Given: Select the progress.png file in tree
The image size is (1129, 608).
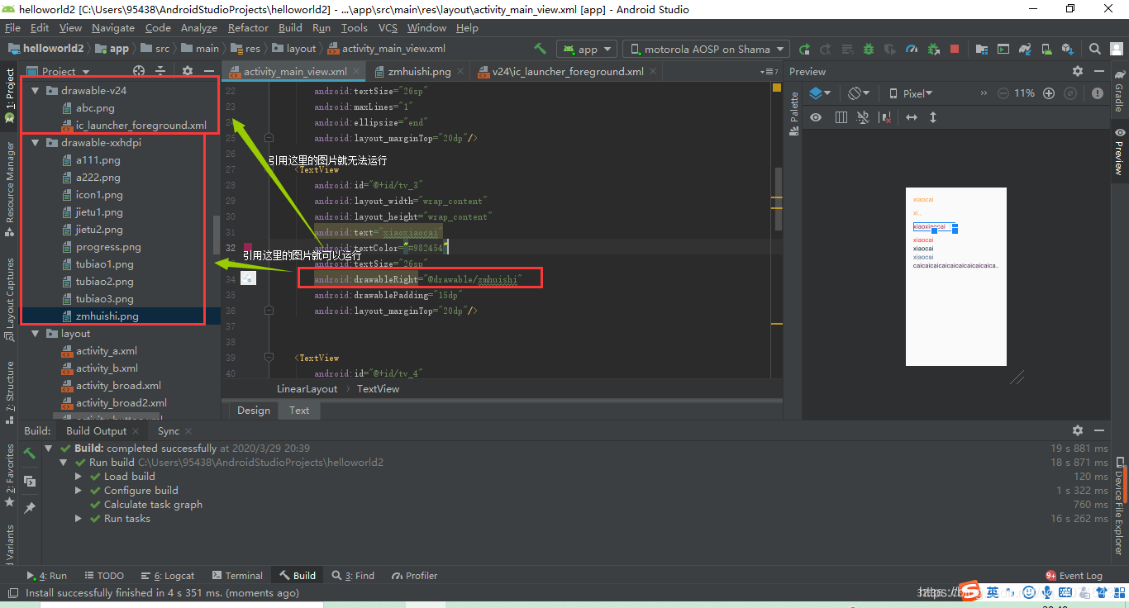Looking at the screenshot, I should coord(108,247).
